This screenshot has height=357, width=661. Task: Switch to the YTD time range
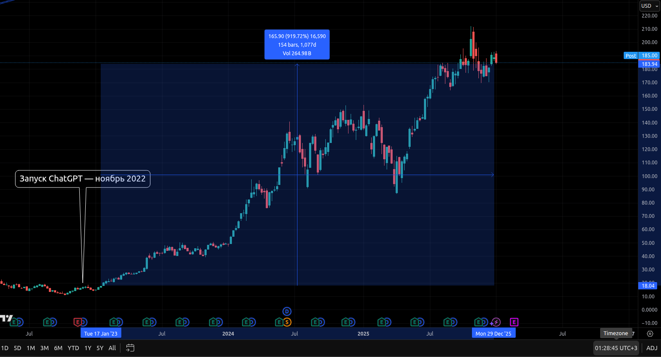pyautogui.click(x=73, y=348)
